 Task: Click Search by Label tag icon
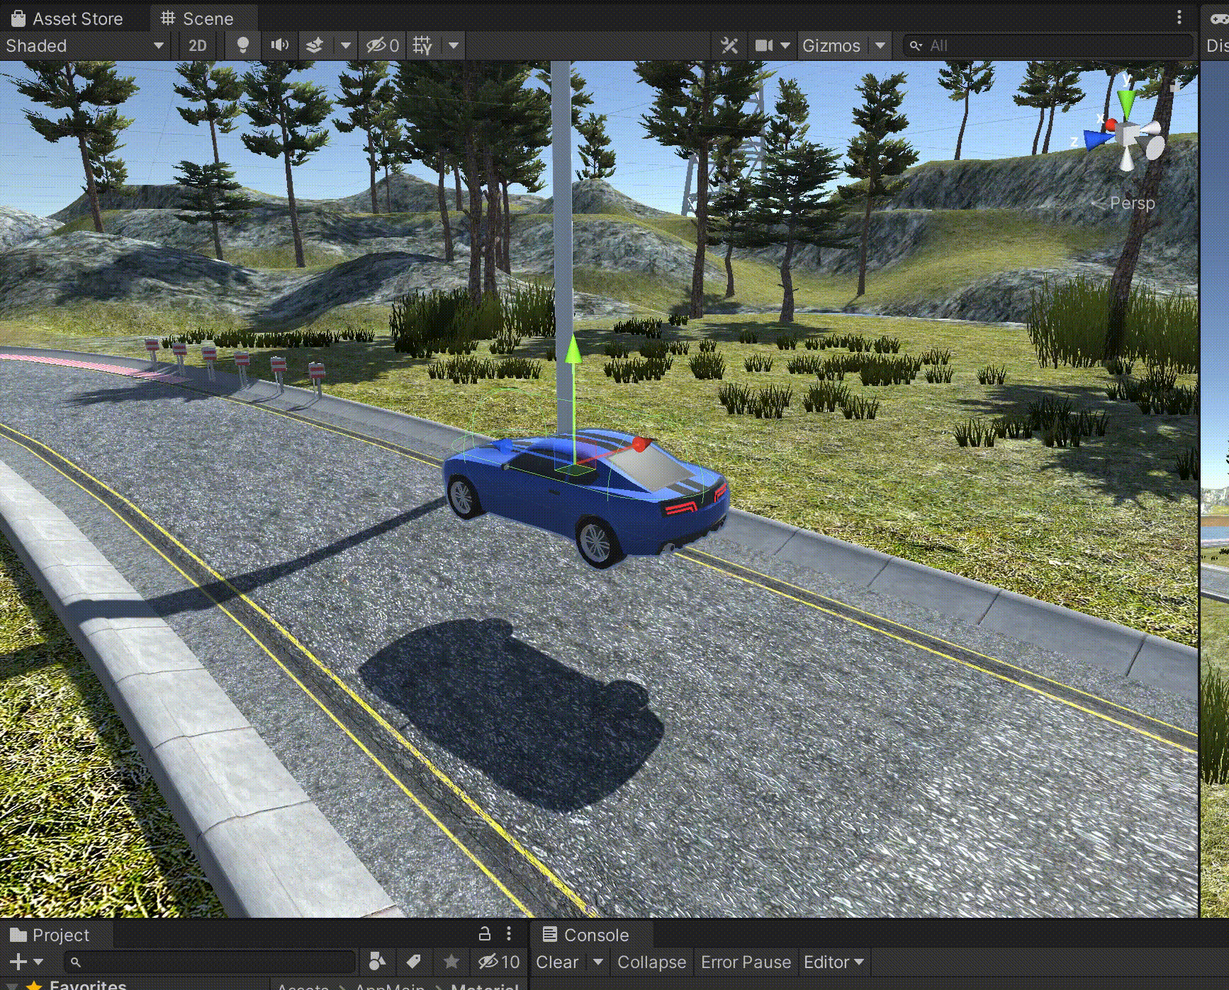tap(414, 962)
